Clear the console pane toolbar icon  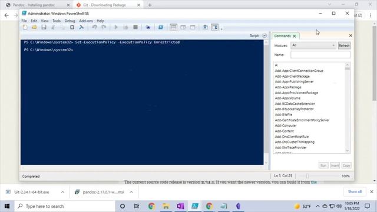(81, 27)
